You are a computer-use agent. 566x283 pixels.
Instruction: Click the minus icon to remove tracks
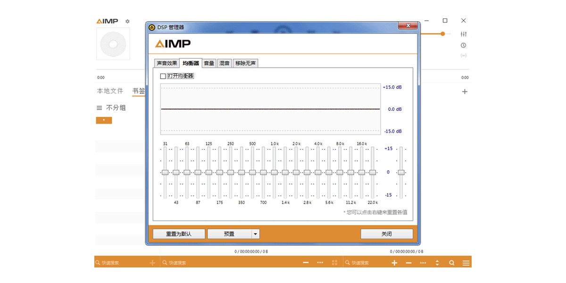coord(408,263)
